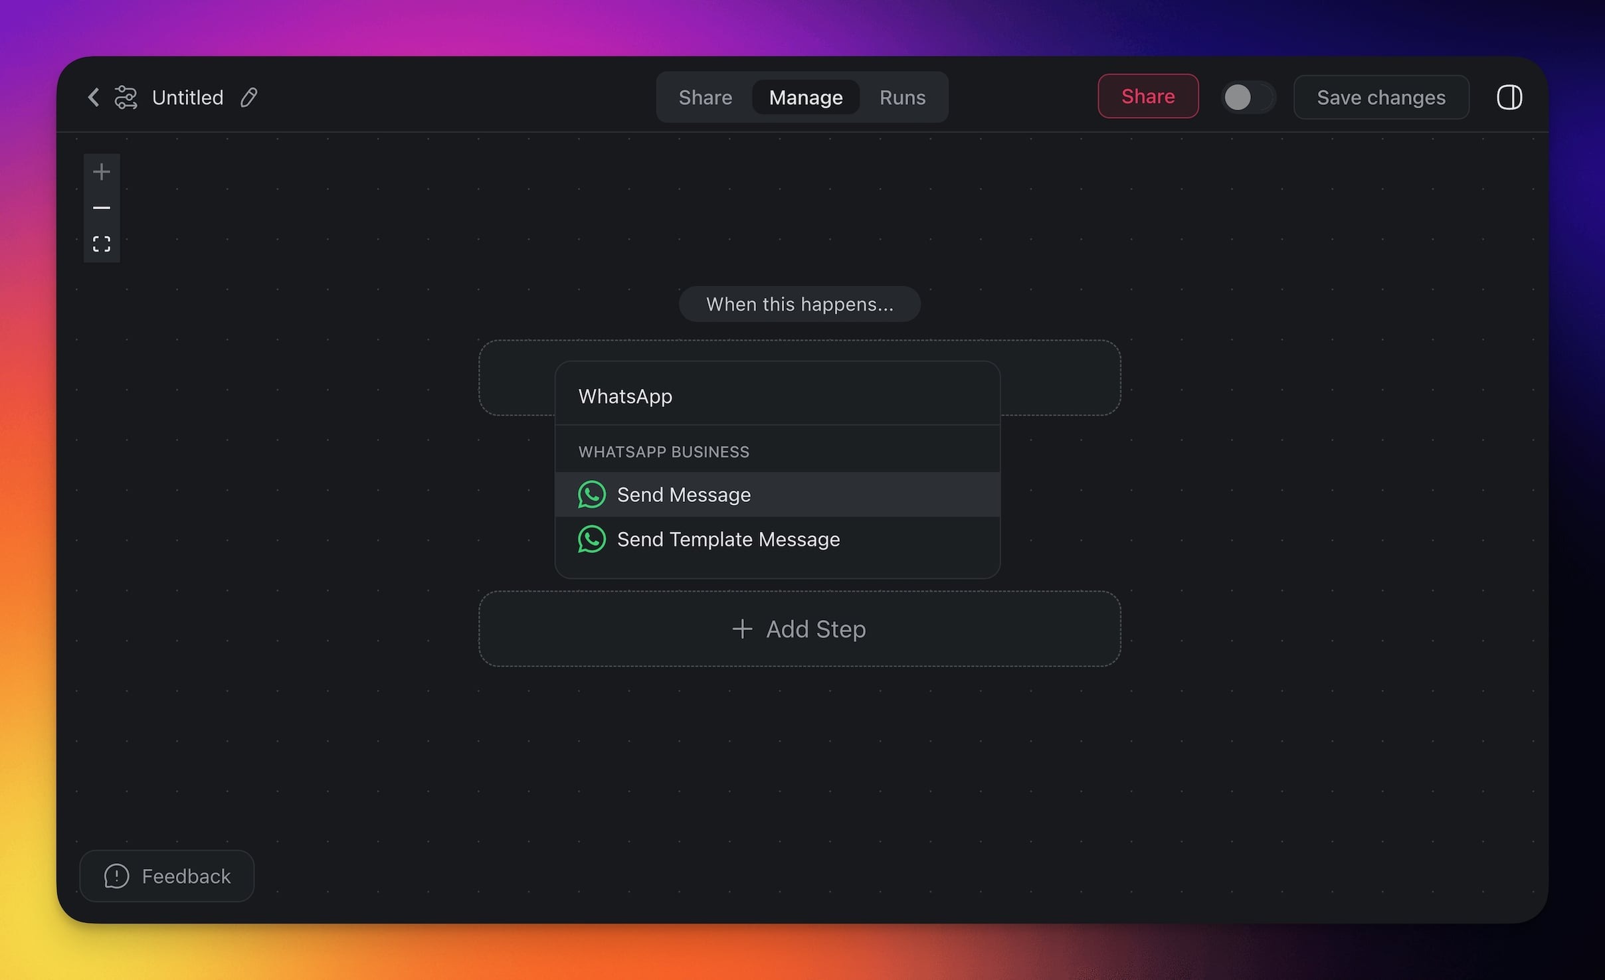Choose Send Template Message option
Image resolution: width=1605 pixels, height=980 pixels.
[728, 539]
